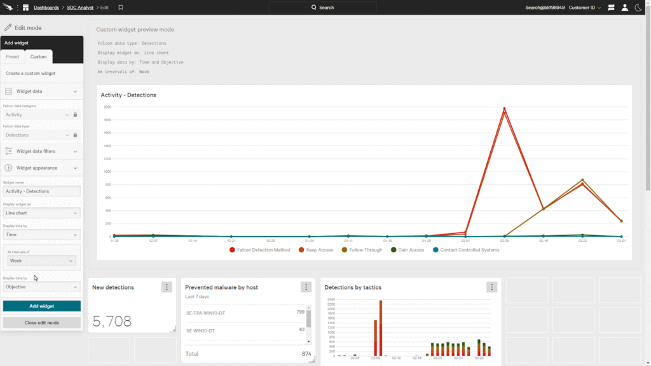Click the Close edit mode button
Screen dimensions: 651x366
pyautogui.click(x=42, y=323)
